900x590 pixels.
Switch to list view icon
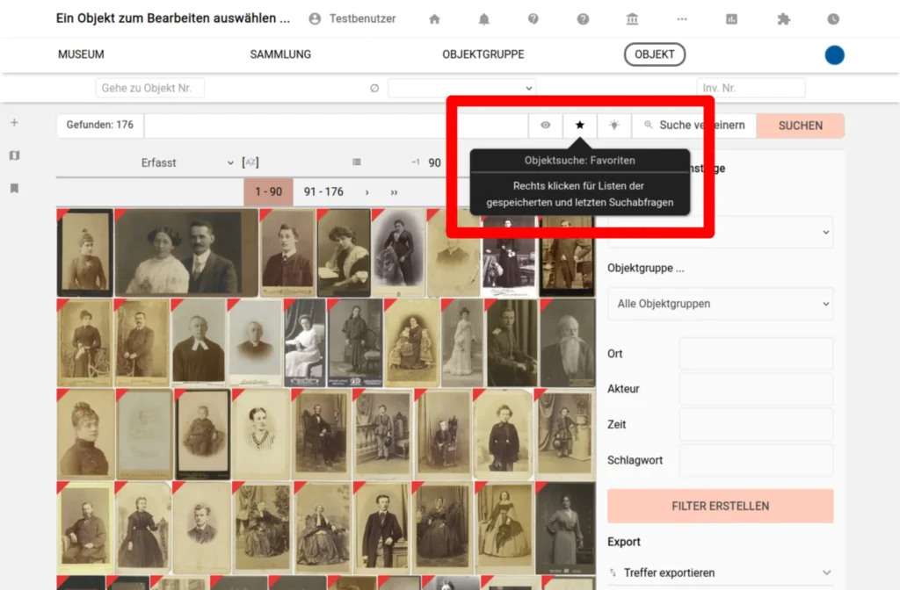click(357, 162)
